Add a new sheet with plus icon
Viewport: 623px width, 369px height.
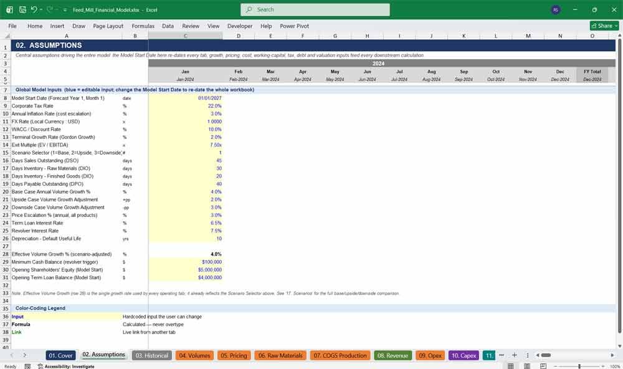point(514,355)
